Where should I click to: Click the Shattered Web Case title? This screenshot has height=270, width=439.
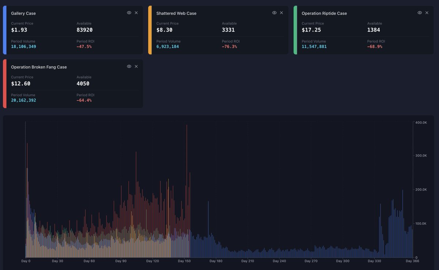coord(176,13)
